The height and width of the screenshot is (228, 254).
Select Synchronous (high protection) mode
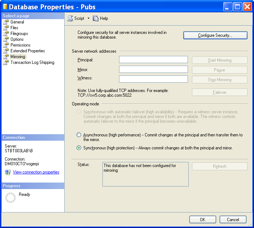pyautogui.click(x=79, y=148)
